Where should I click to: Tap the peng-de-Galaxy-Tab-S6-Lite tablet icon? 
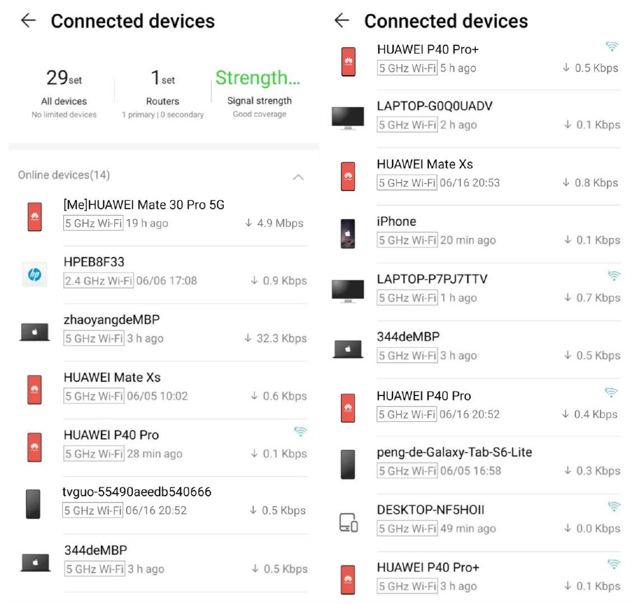[348, 464]
